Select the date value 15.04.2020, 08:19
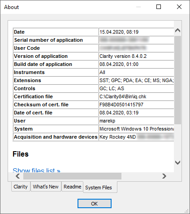 [x=119, y=32]
